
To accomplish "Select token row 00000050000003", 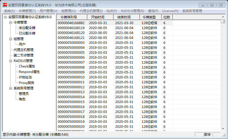I will [x=115, y=43].
